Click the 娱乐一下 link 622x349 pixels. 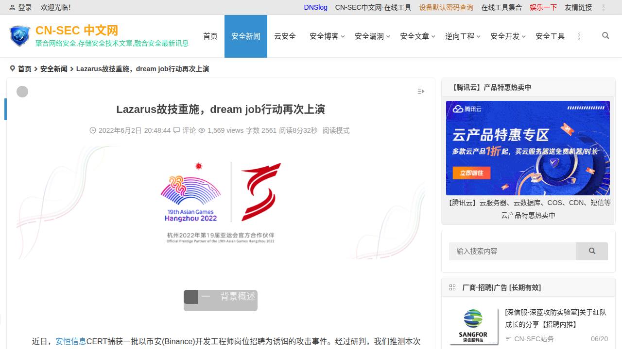(x=543, y=7)
